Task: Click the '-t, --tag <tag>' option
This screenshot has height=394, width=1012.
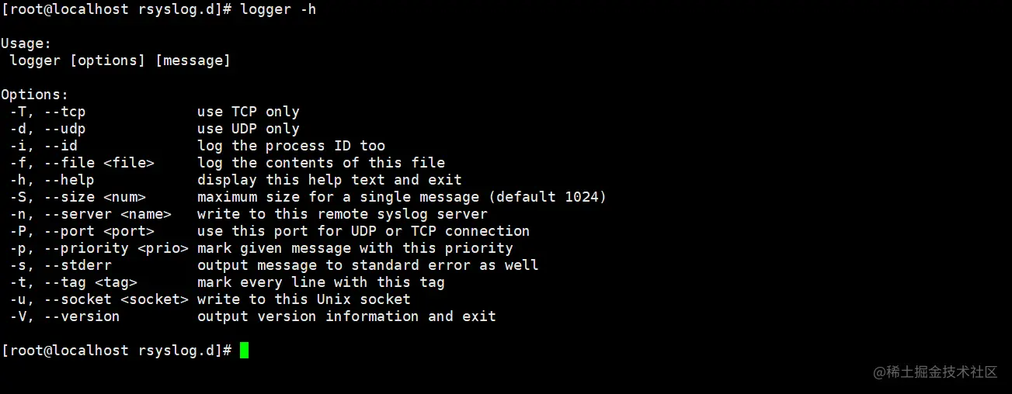Action: click(x=74, y=282)
